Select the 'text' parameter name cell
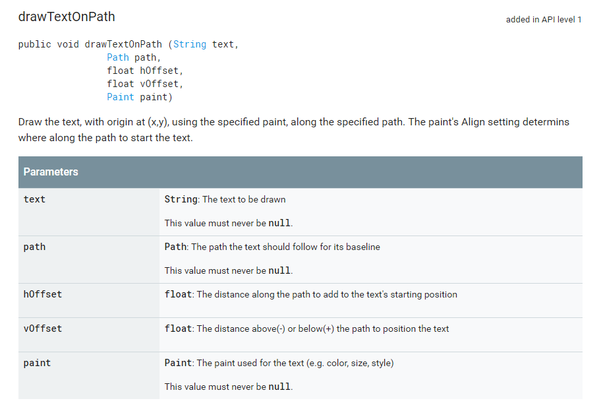This screenshot has width=601, height=409. click(x=34, y=199)
